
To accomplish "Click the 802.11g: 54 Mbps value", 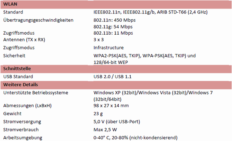I will [113, 27].
